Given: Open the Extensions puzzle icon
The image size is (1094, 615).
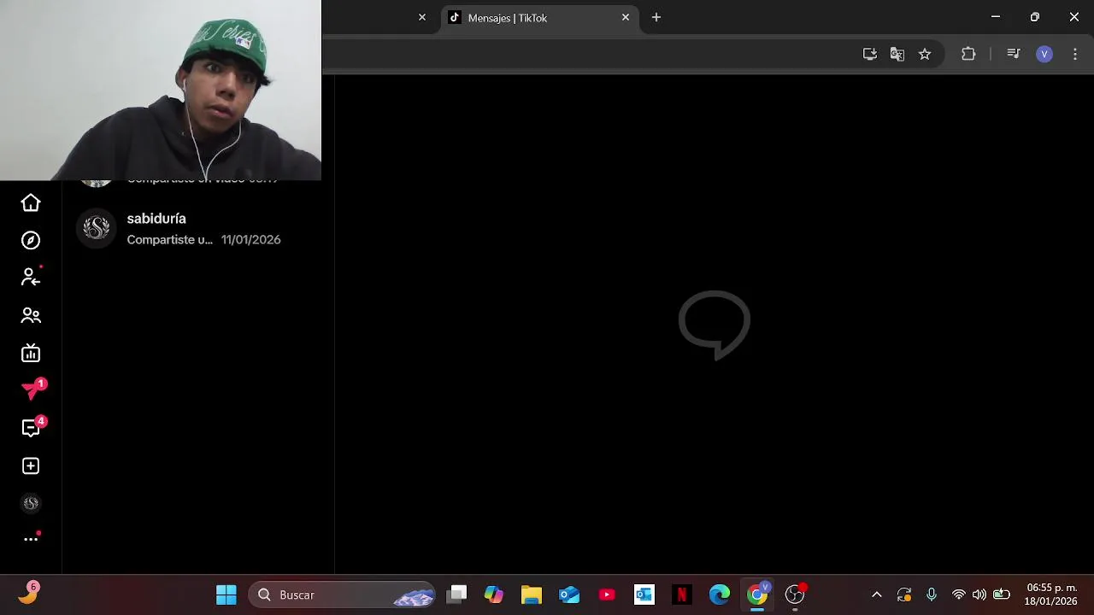Looking at the screenshot, I should 968,54.
